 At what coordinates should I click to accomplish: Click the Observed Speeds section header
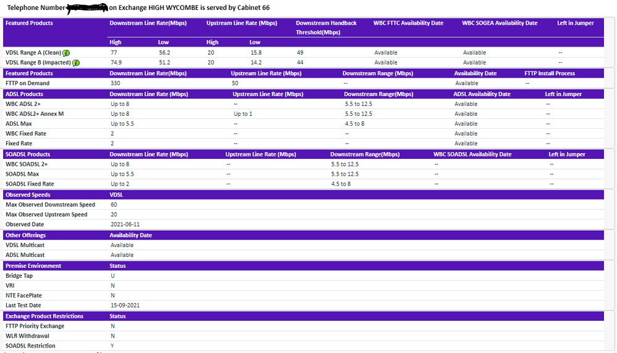28,195
